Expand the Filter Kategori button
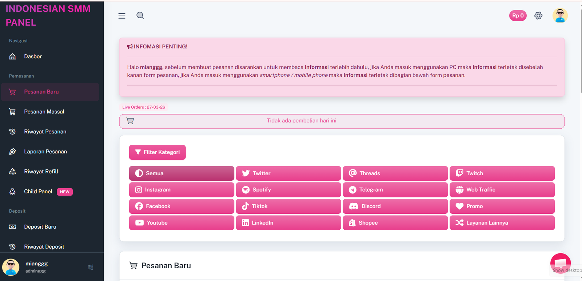 (157, 152)
